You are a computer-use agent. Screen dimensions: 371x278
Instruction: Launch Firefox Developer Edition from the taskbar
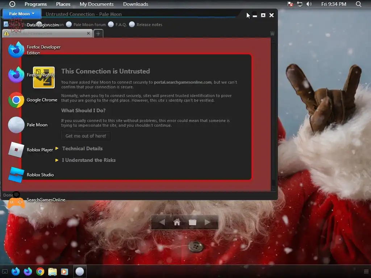pos(16,271)
